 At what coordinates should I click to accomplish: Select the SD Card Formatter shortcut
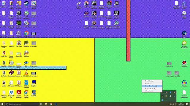[x=26, y=84]
